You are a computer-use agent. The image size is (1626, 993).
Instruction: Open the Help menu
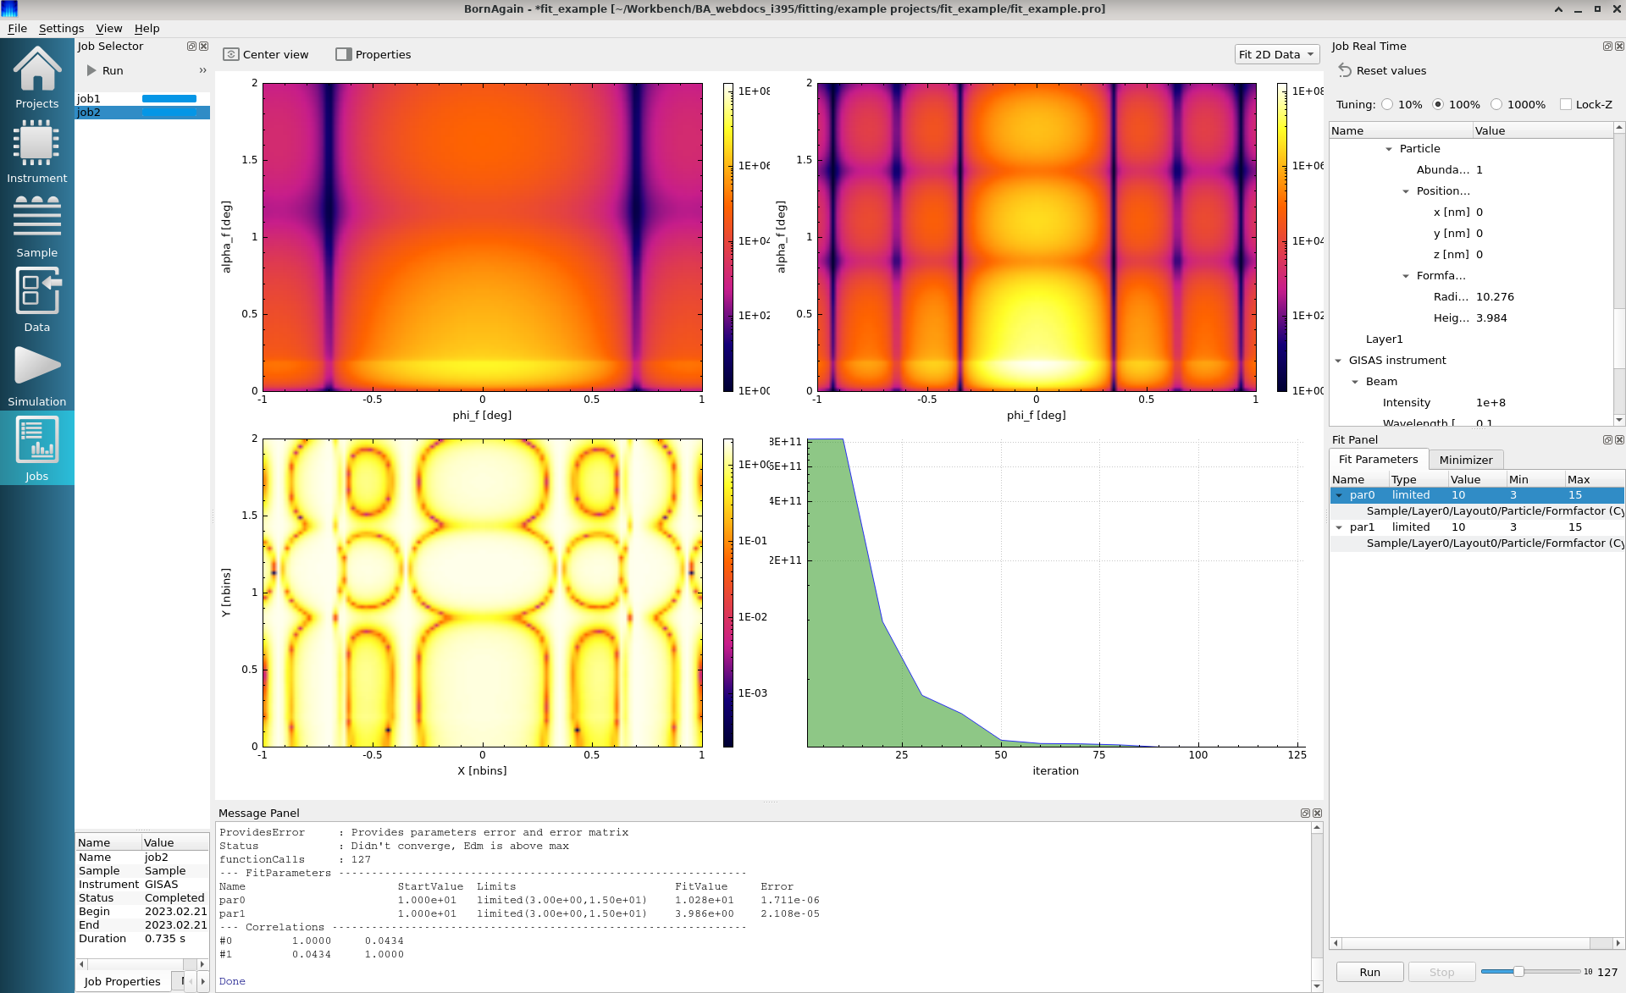click(147, 29)
